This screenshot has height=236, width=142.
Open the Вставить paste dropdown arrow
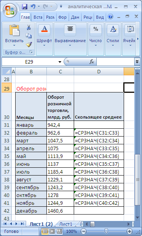pyautogui.click(x=14, y=46)
